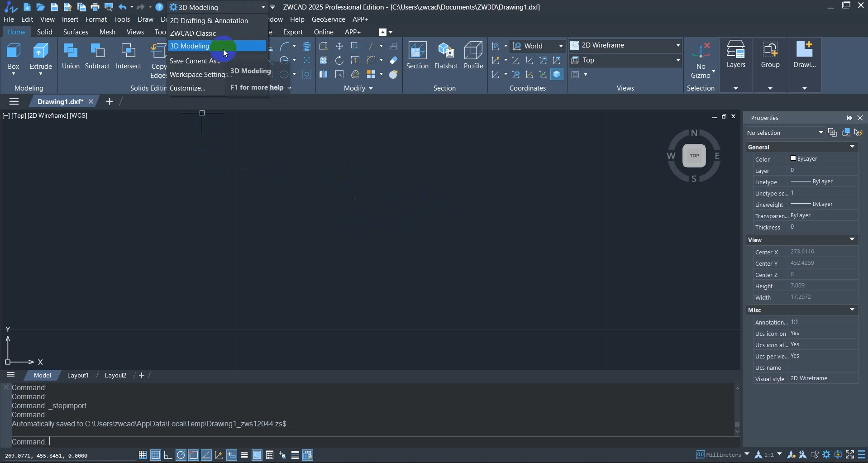
Task: Open the GeoService menu
Action: click(328, 19)
